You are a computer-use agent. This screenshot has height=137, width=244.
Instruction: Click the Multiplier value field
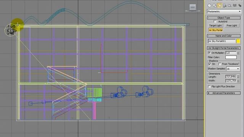click(231, 53)
